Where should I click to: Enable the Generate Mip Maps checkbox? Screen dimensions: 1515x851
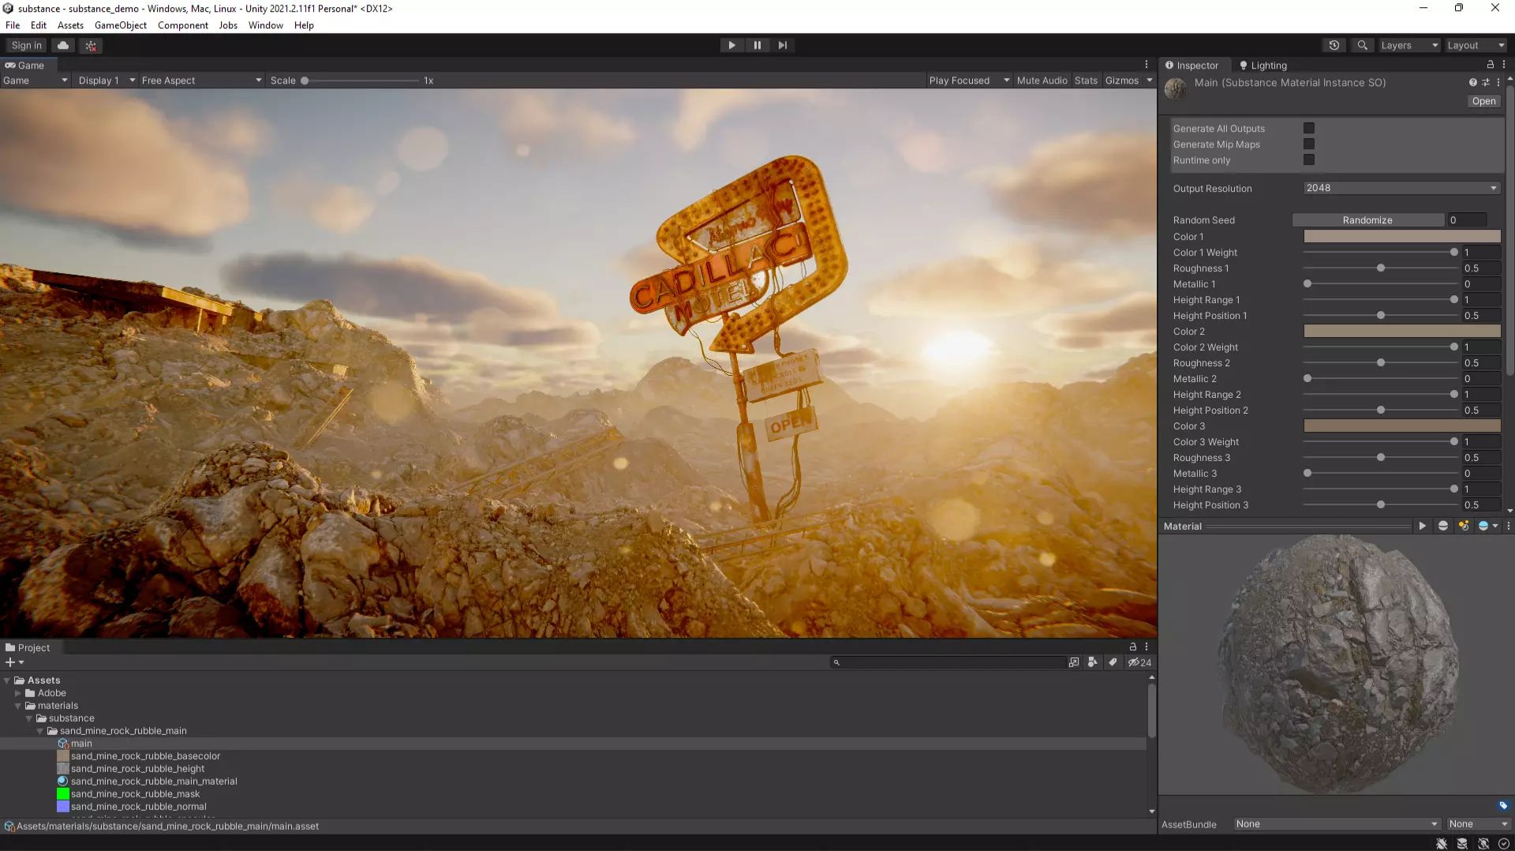pyautogui.click(x=1309, y=144)
